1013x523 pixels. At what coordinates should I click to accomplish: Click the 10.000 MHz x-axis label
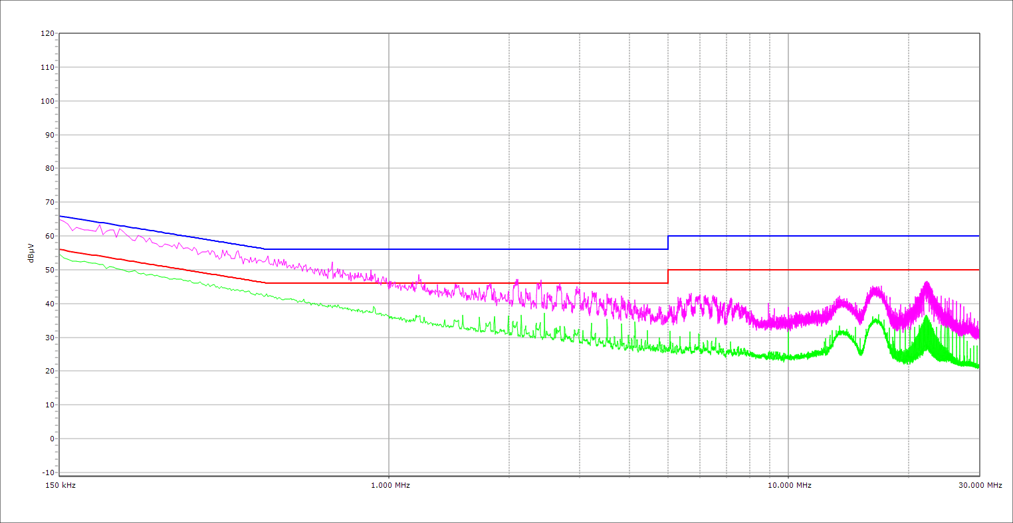tap(789, 485)
